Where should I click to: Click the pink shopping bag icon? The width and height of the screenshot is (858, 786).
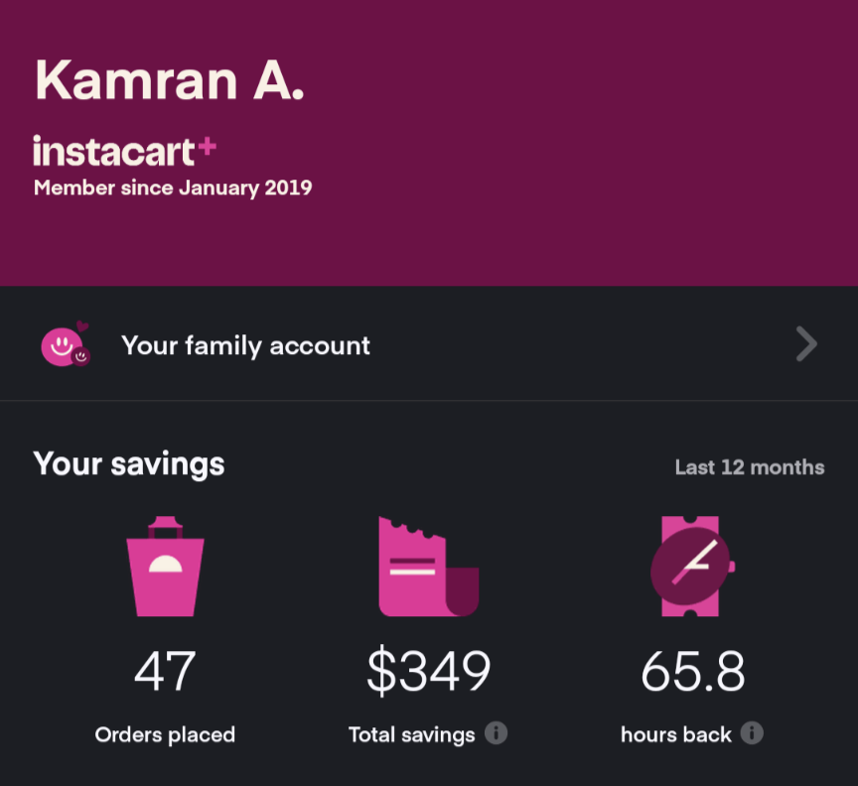[x=165, y=566]
